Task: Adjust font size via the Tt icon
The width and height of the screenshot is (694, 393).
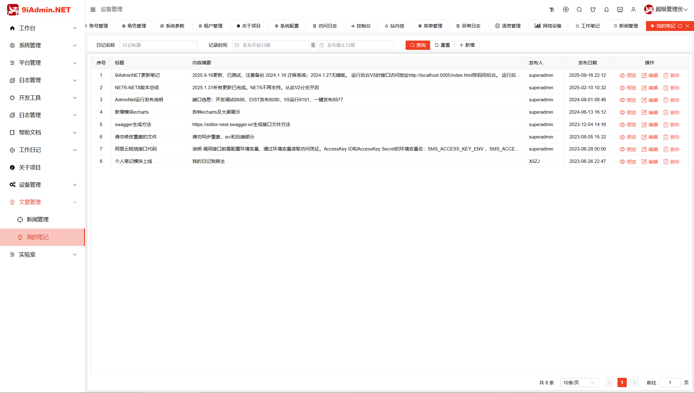Action: click(x=552, y=10)
